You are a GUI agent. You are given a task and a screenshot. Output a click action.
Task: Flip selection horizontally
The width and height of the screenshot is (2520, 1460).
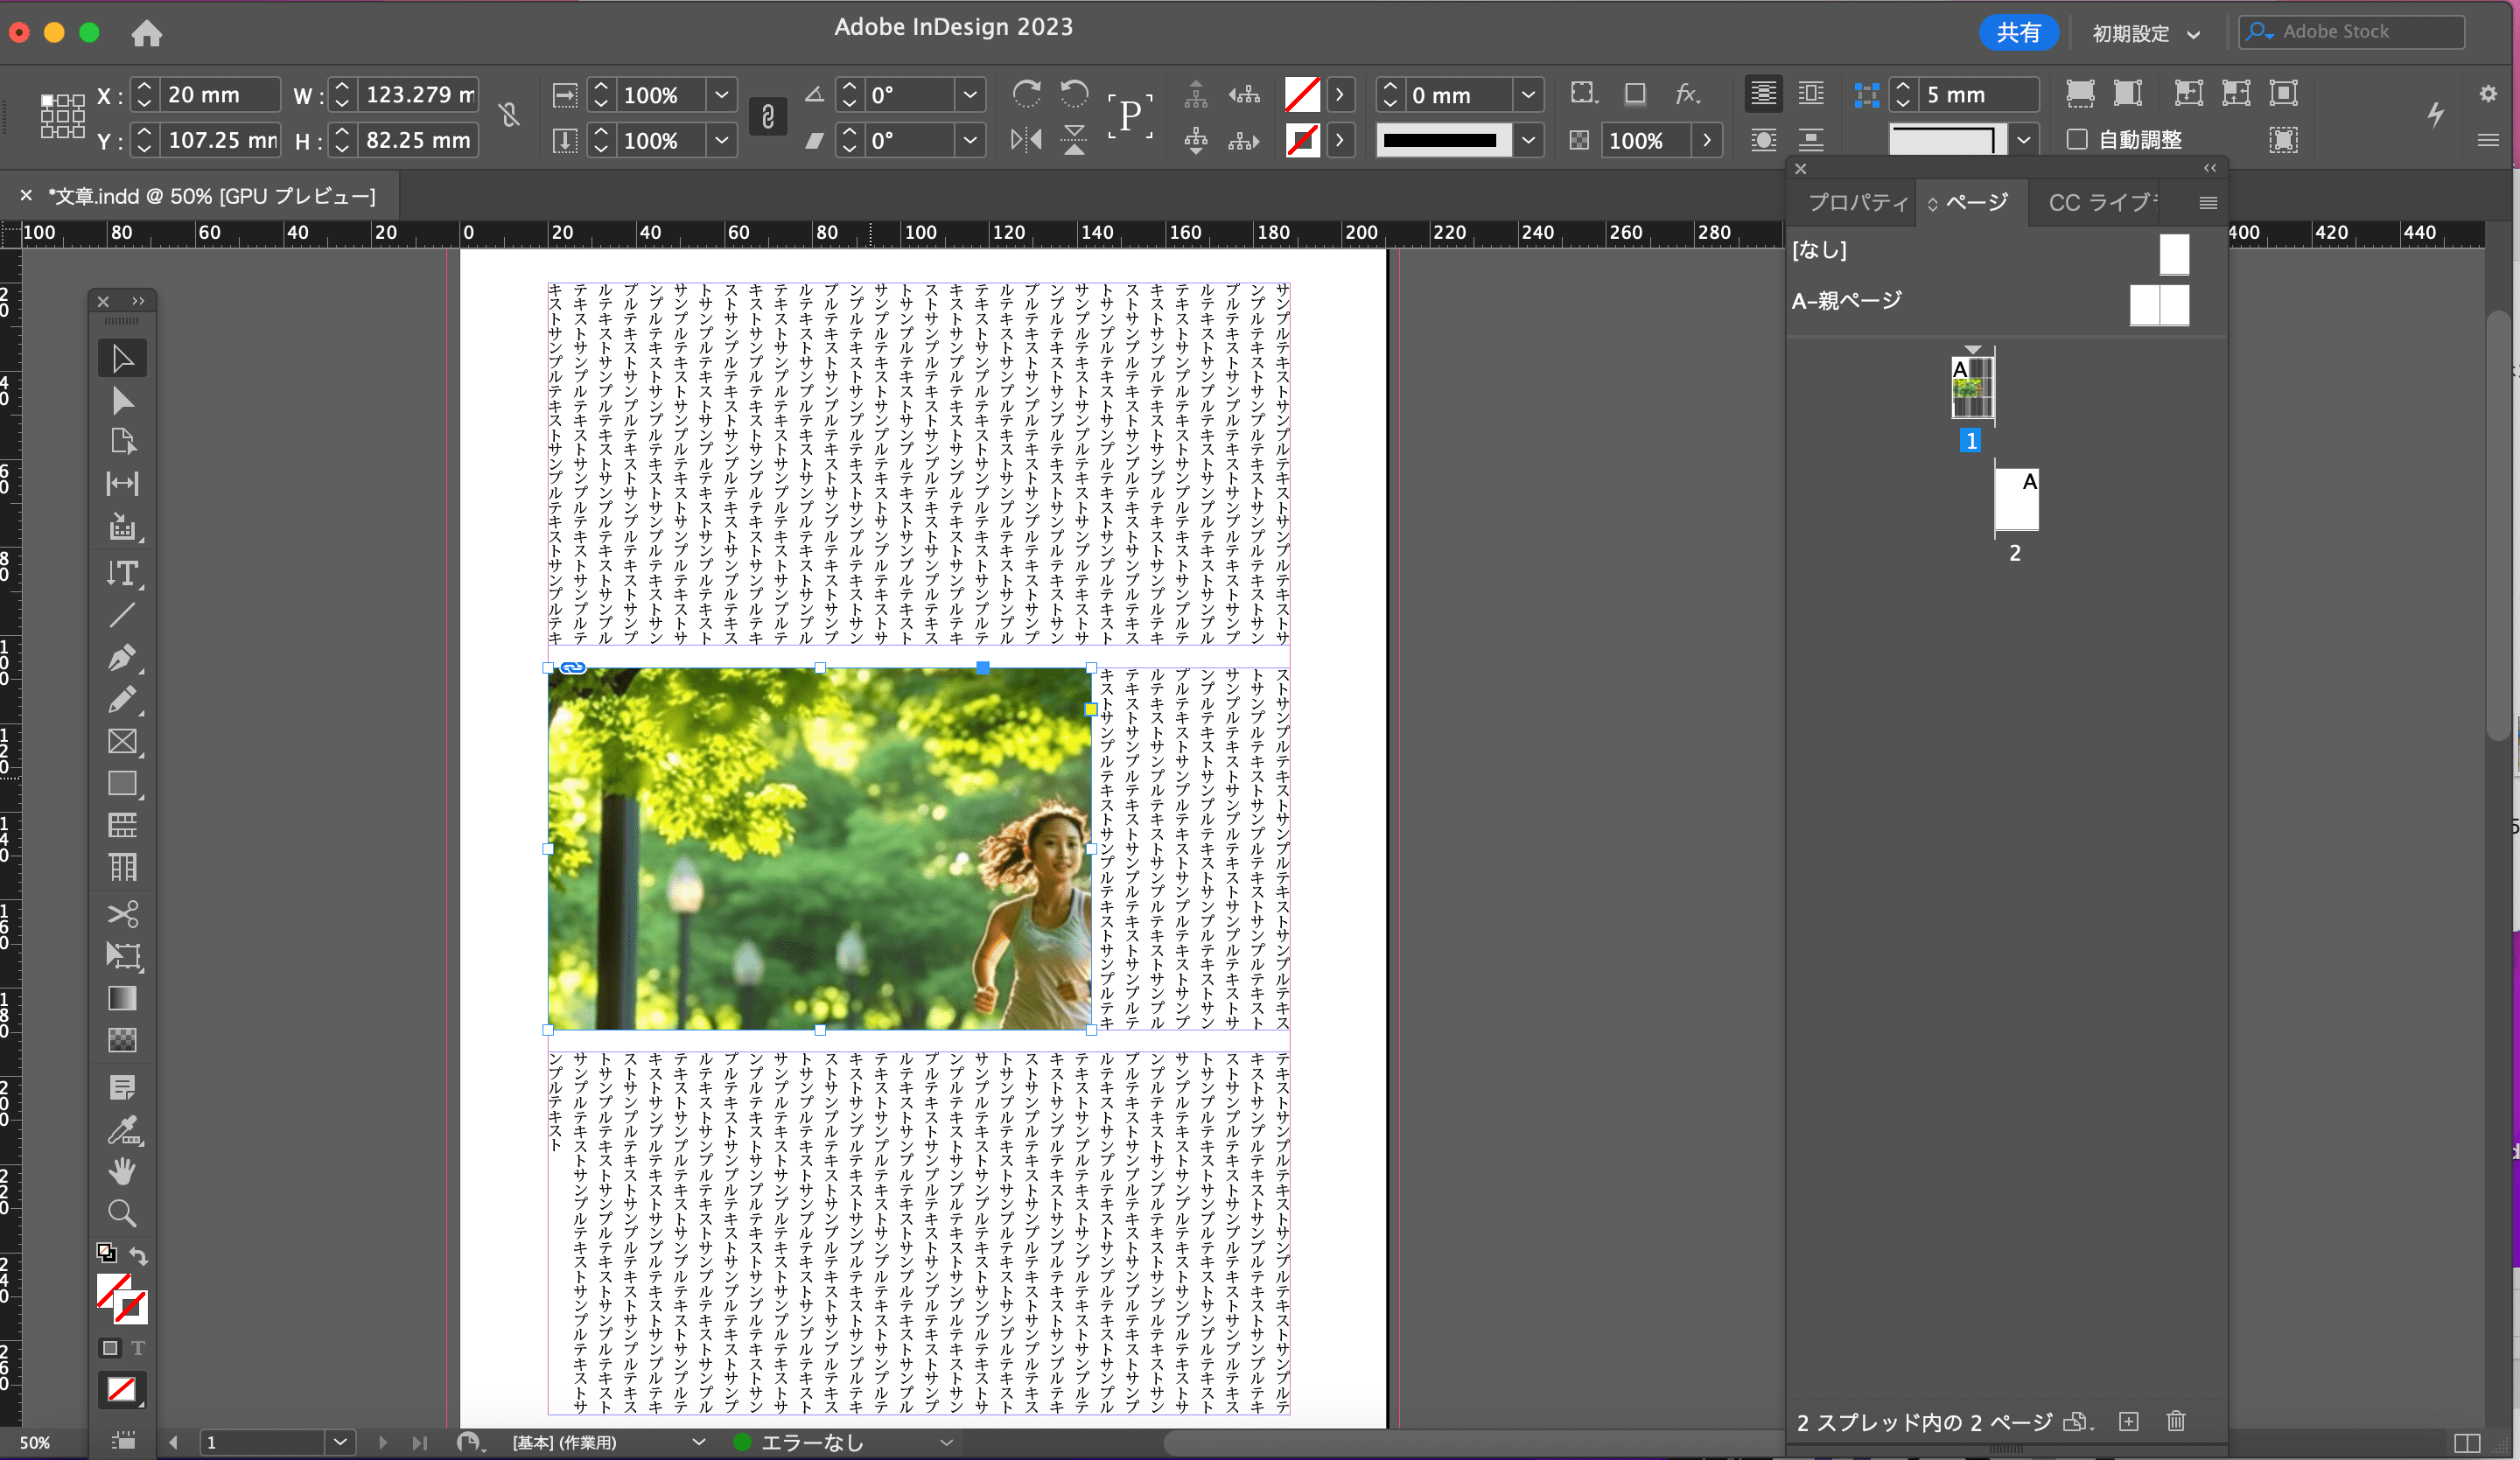point(1026,140)
